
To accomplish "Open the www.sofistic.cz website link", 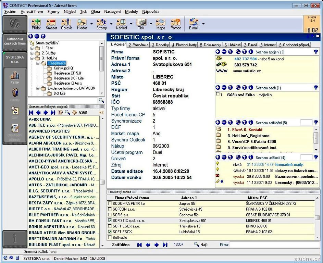I will pos(247,71).
